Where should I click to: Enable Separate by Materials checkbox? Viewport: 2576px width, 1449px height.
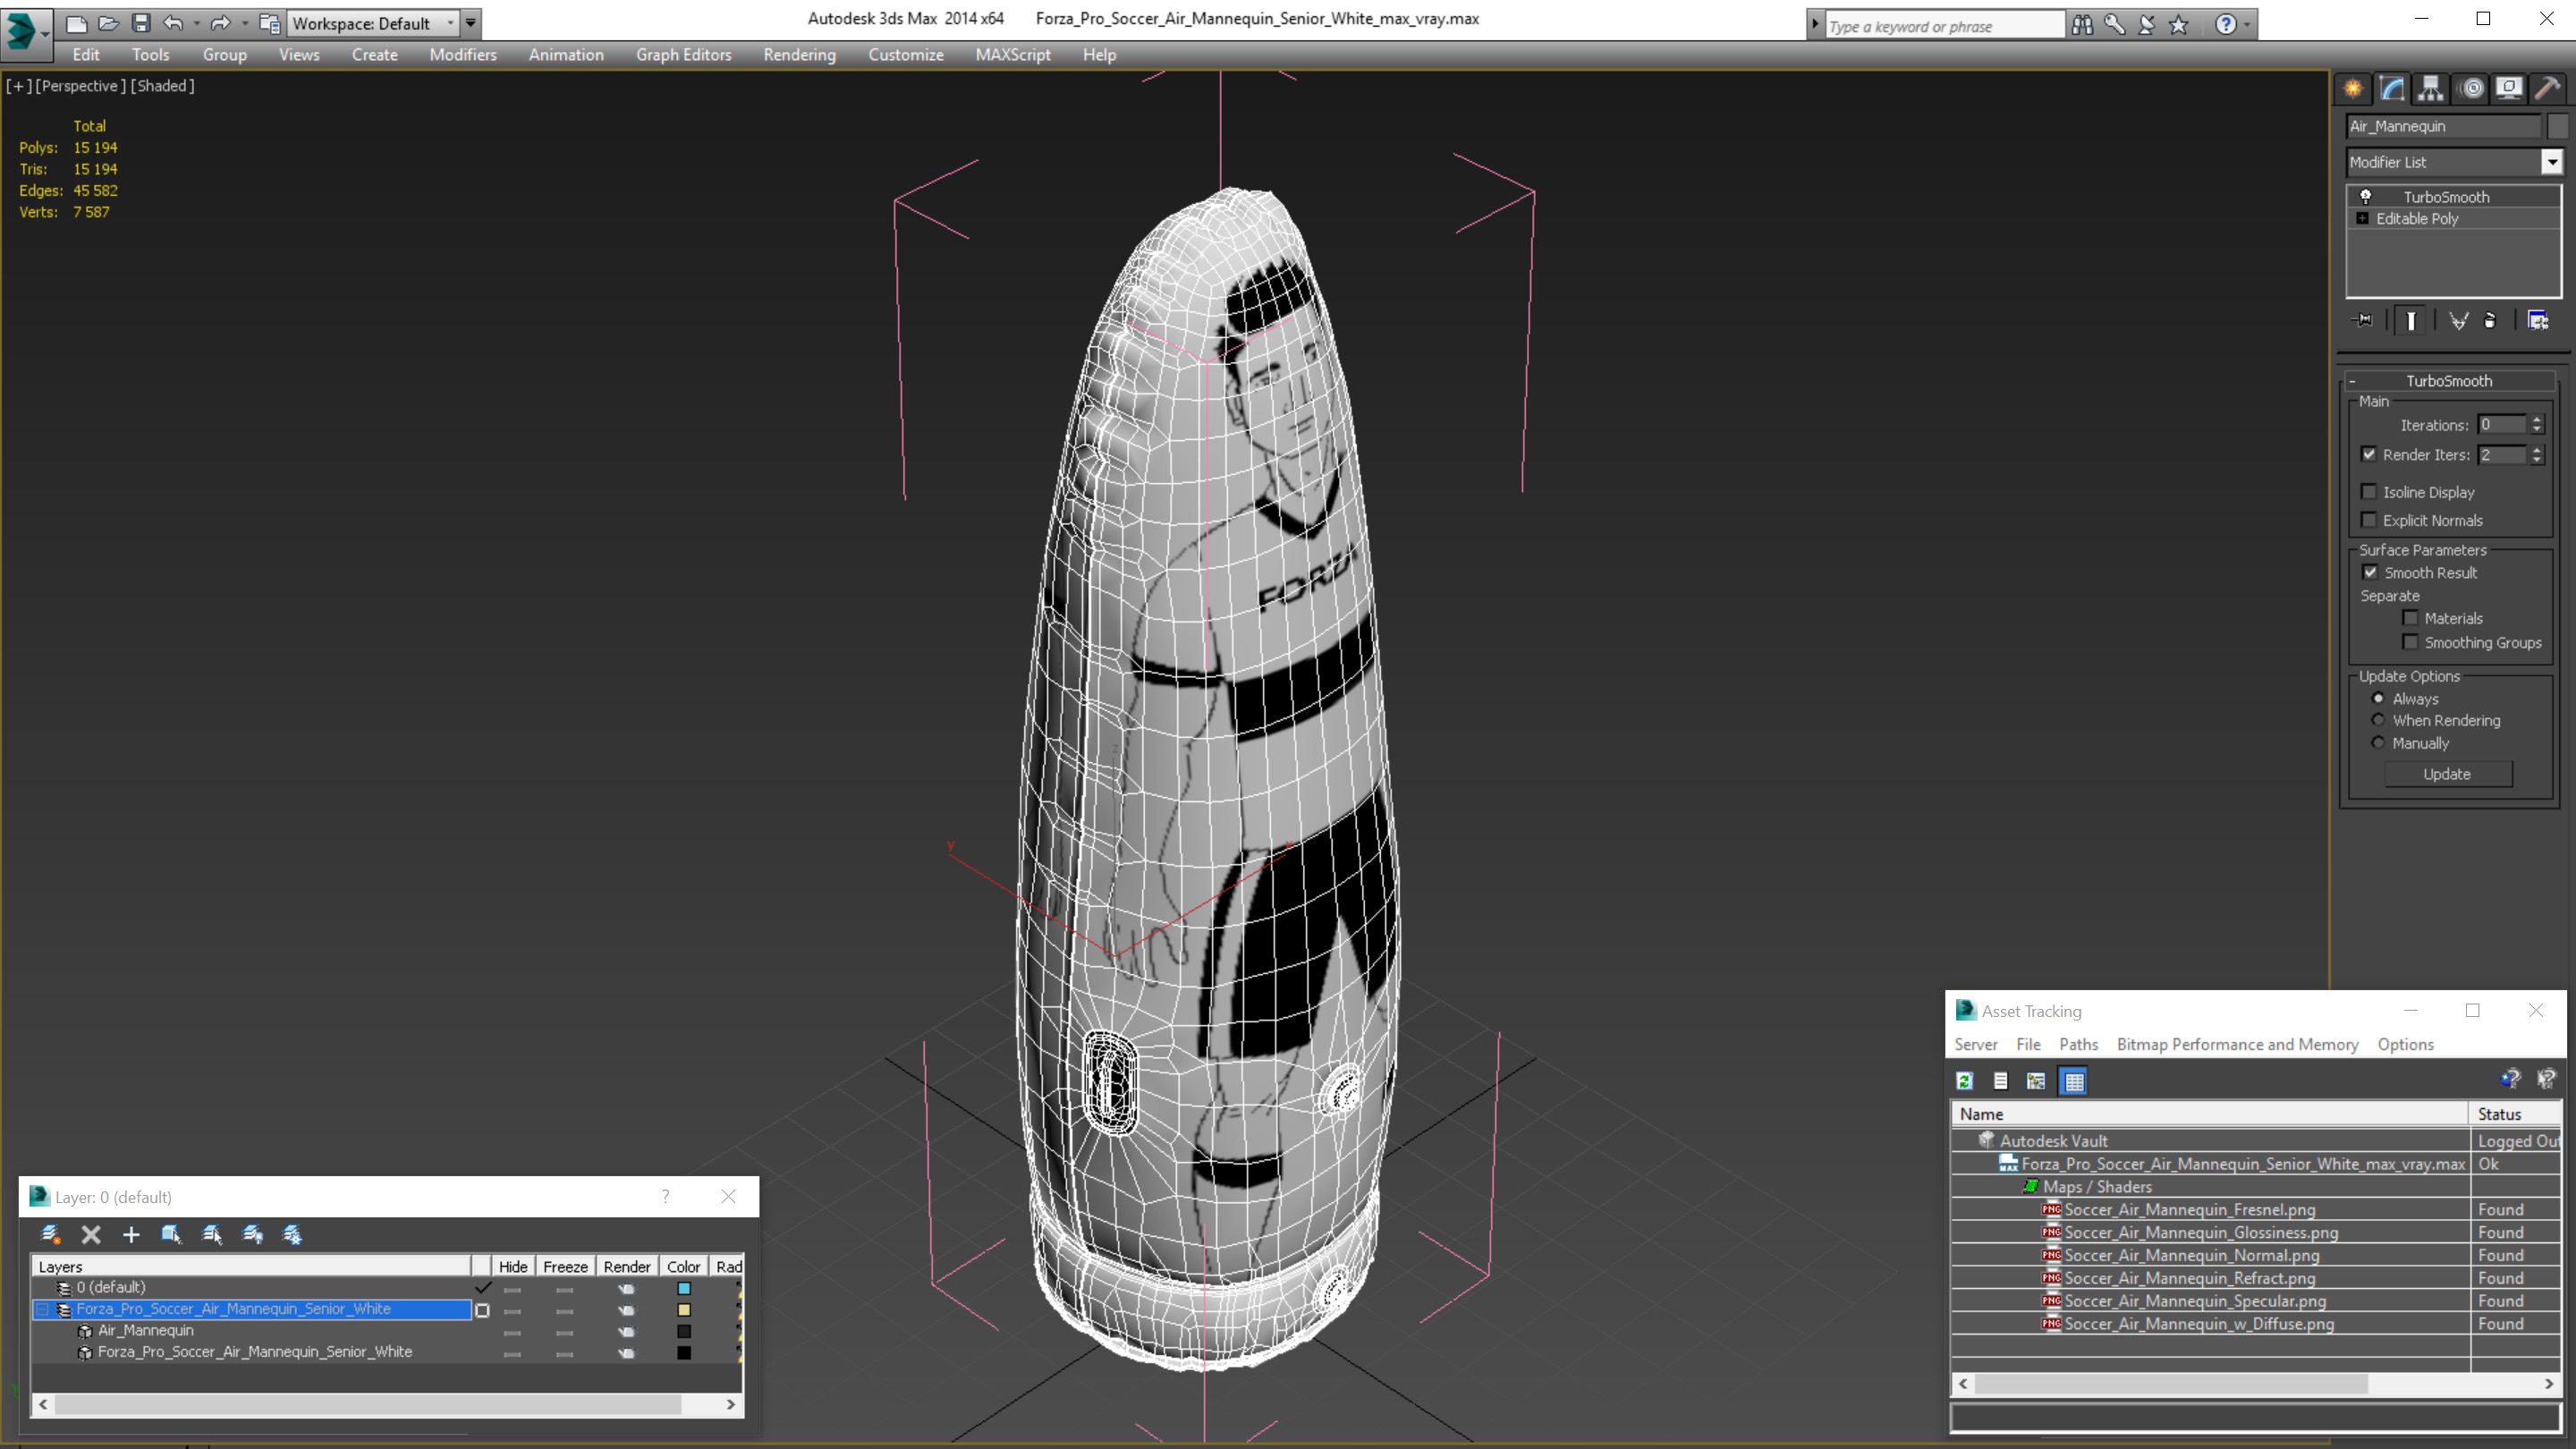click(x=2411, y=618)
